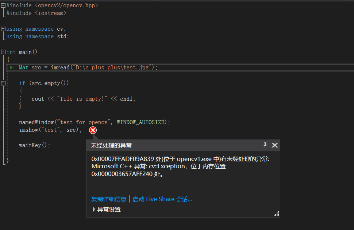354x230 pixels.
Task: Click the 未经处理的异常 popup title
Action: tap(111, 146)
